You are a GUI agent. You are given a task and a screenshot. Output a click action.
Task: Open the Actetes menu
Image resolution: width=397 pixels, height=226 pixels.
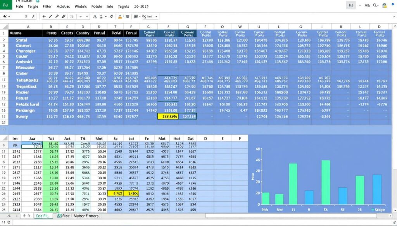coord(63,7)
